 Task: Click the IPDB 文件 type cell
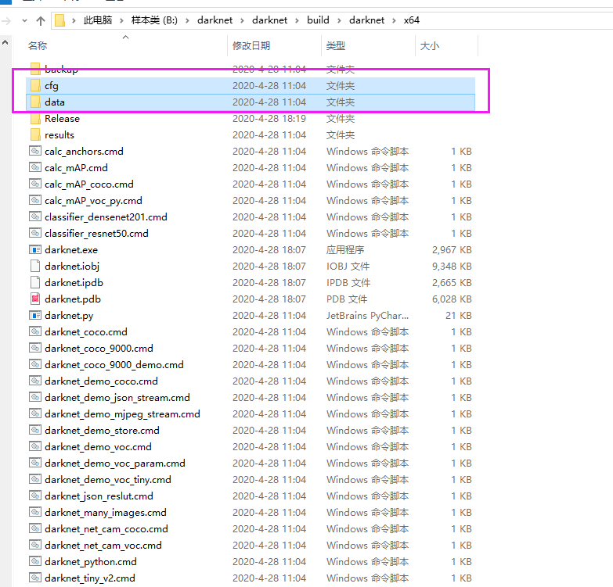(348, 282)
